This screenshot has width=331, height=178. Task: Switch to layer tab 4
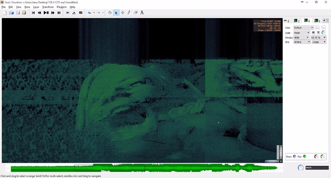[x=297, y=21]
